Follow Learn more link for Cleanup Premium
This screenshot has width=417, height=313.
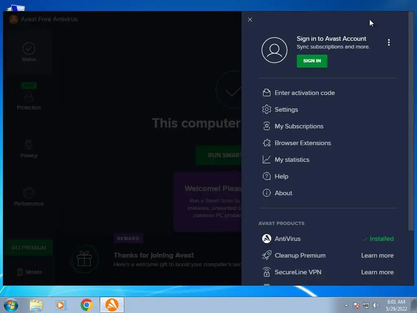tap(377, 256)
